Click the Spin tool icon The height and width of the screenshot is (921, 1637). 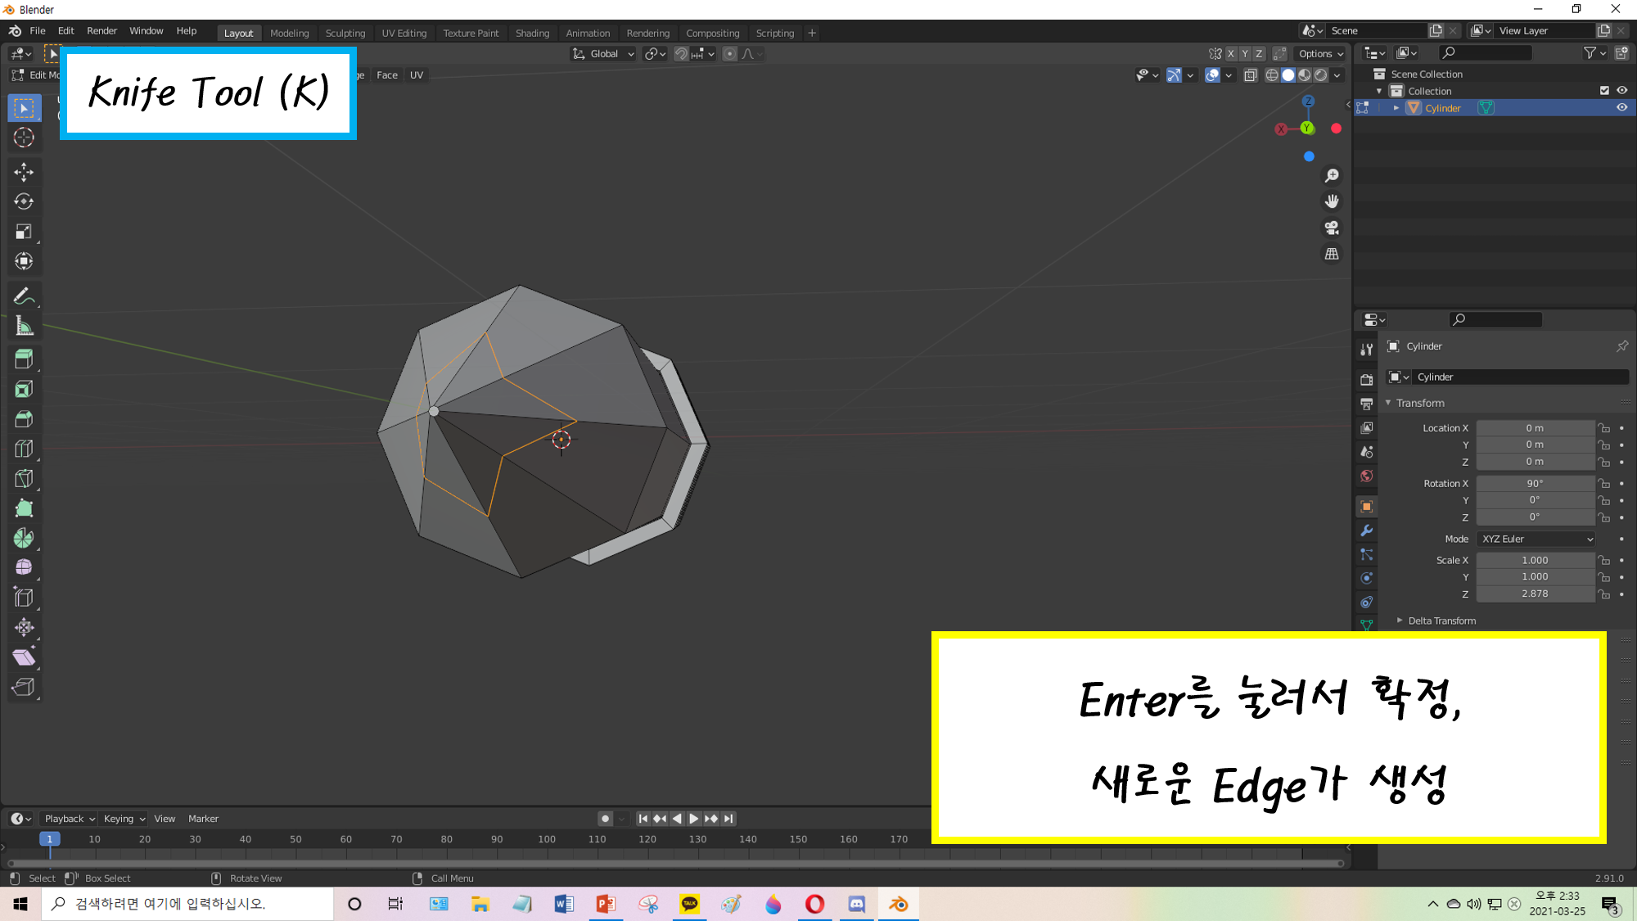click(x=24, y=538)
